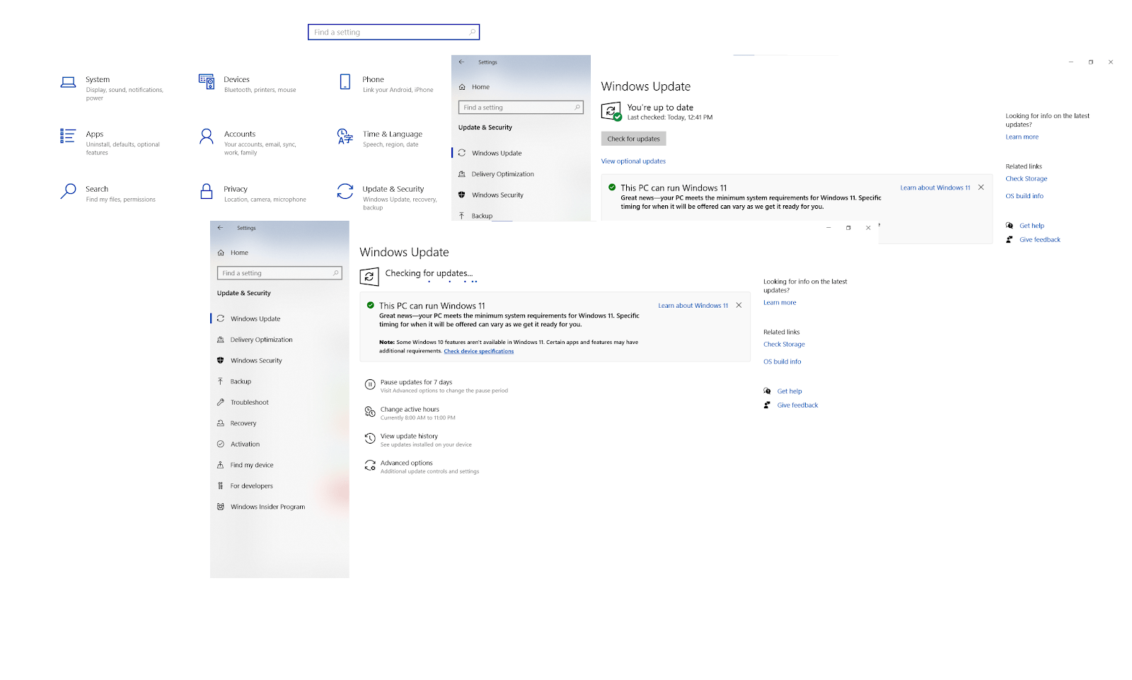
Task: Open Check Storage in the Checking for updates window
Action: tap(784, 345)
